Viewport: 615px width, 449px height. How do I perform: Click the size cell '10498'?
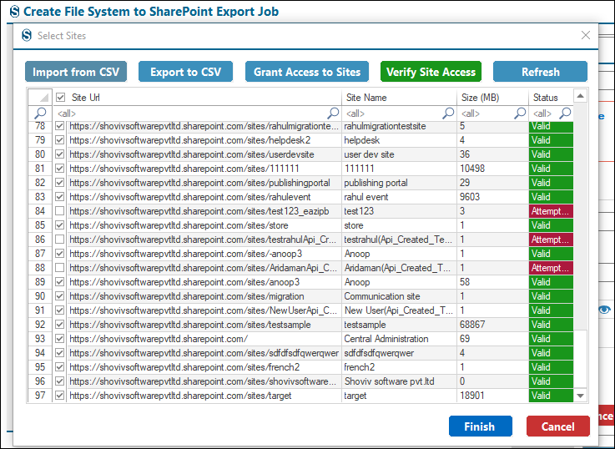point(492,169)
